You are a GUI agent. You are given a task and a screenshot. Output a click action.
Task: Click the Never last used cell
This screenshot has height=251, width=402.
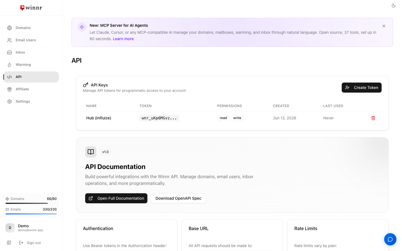pos(329,118)
